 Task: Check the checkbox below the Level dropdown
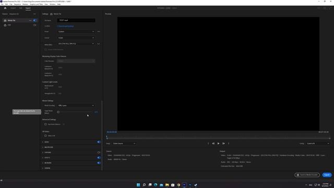(45, 50)
